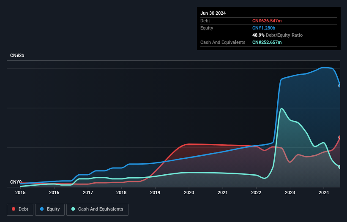This screenshot has height=222, width=347.
Task: Click the CN¥2b y-axis label
Action: coord(17,55)
